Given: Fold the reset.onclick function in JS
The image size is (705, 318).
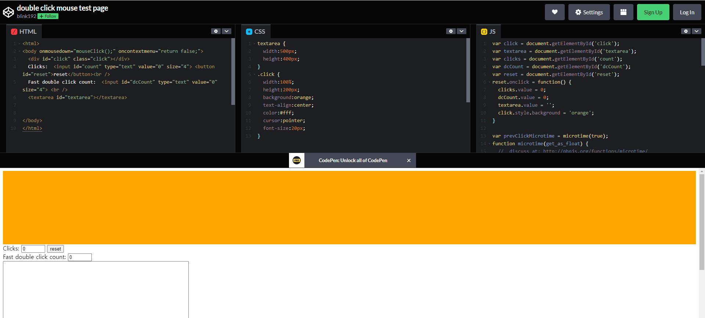Looking at the screenshot, I should point(489,82).
